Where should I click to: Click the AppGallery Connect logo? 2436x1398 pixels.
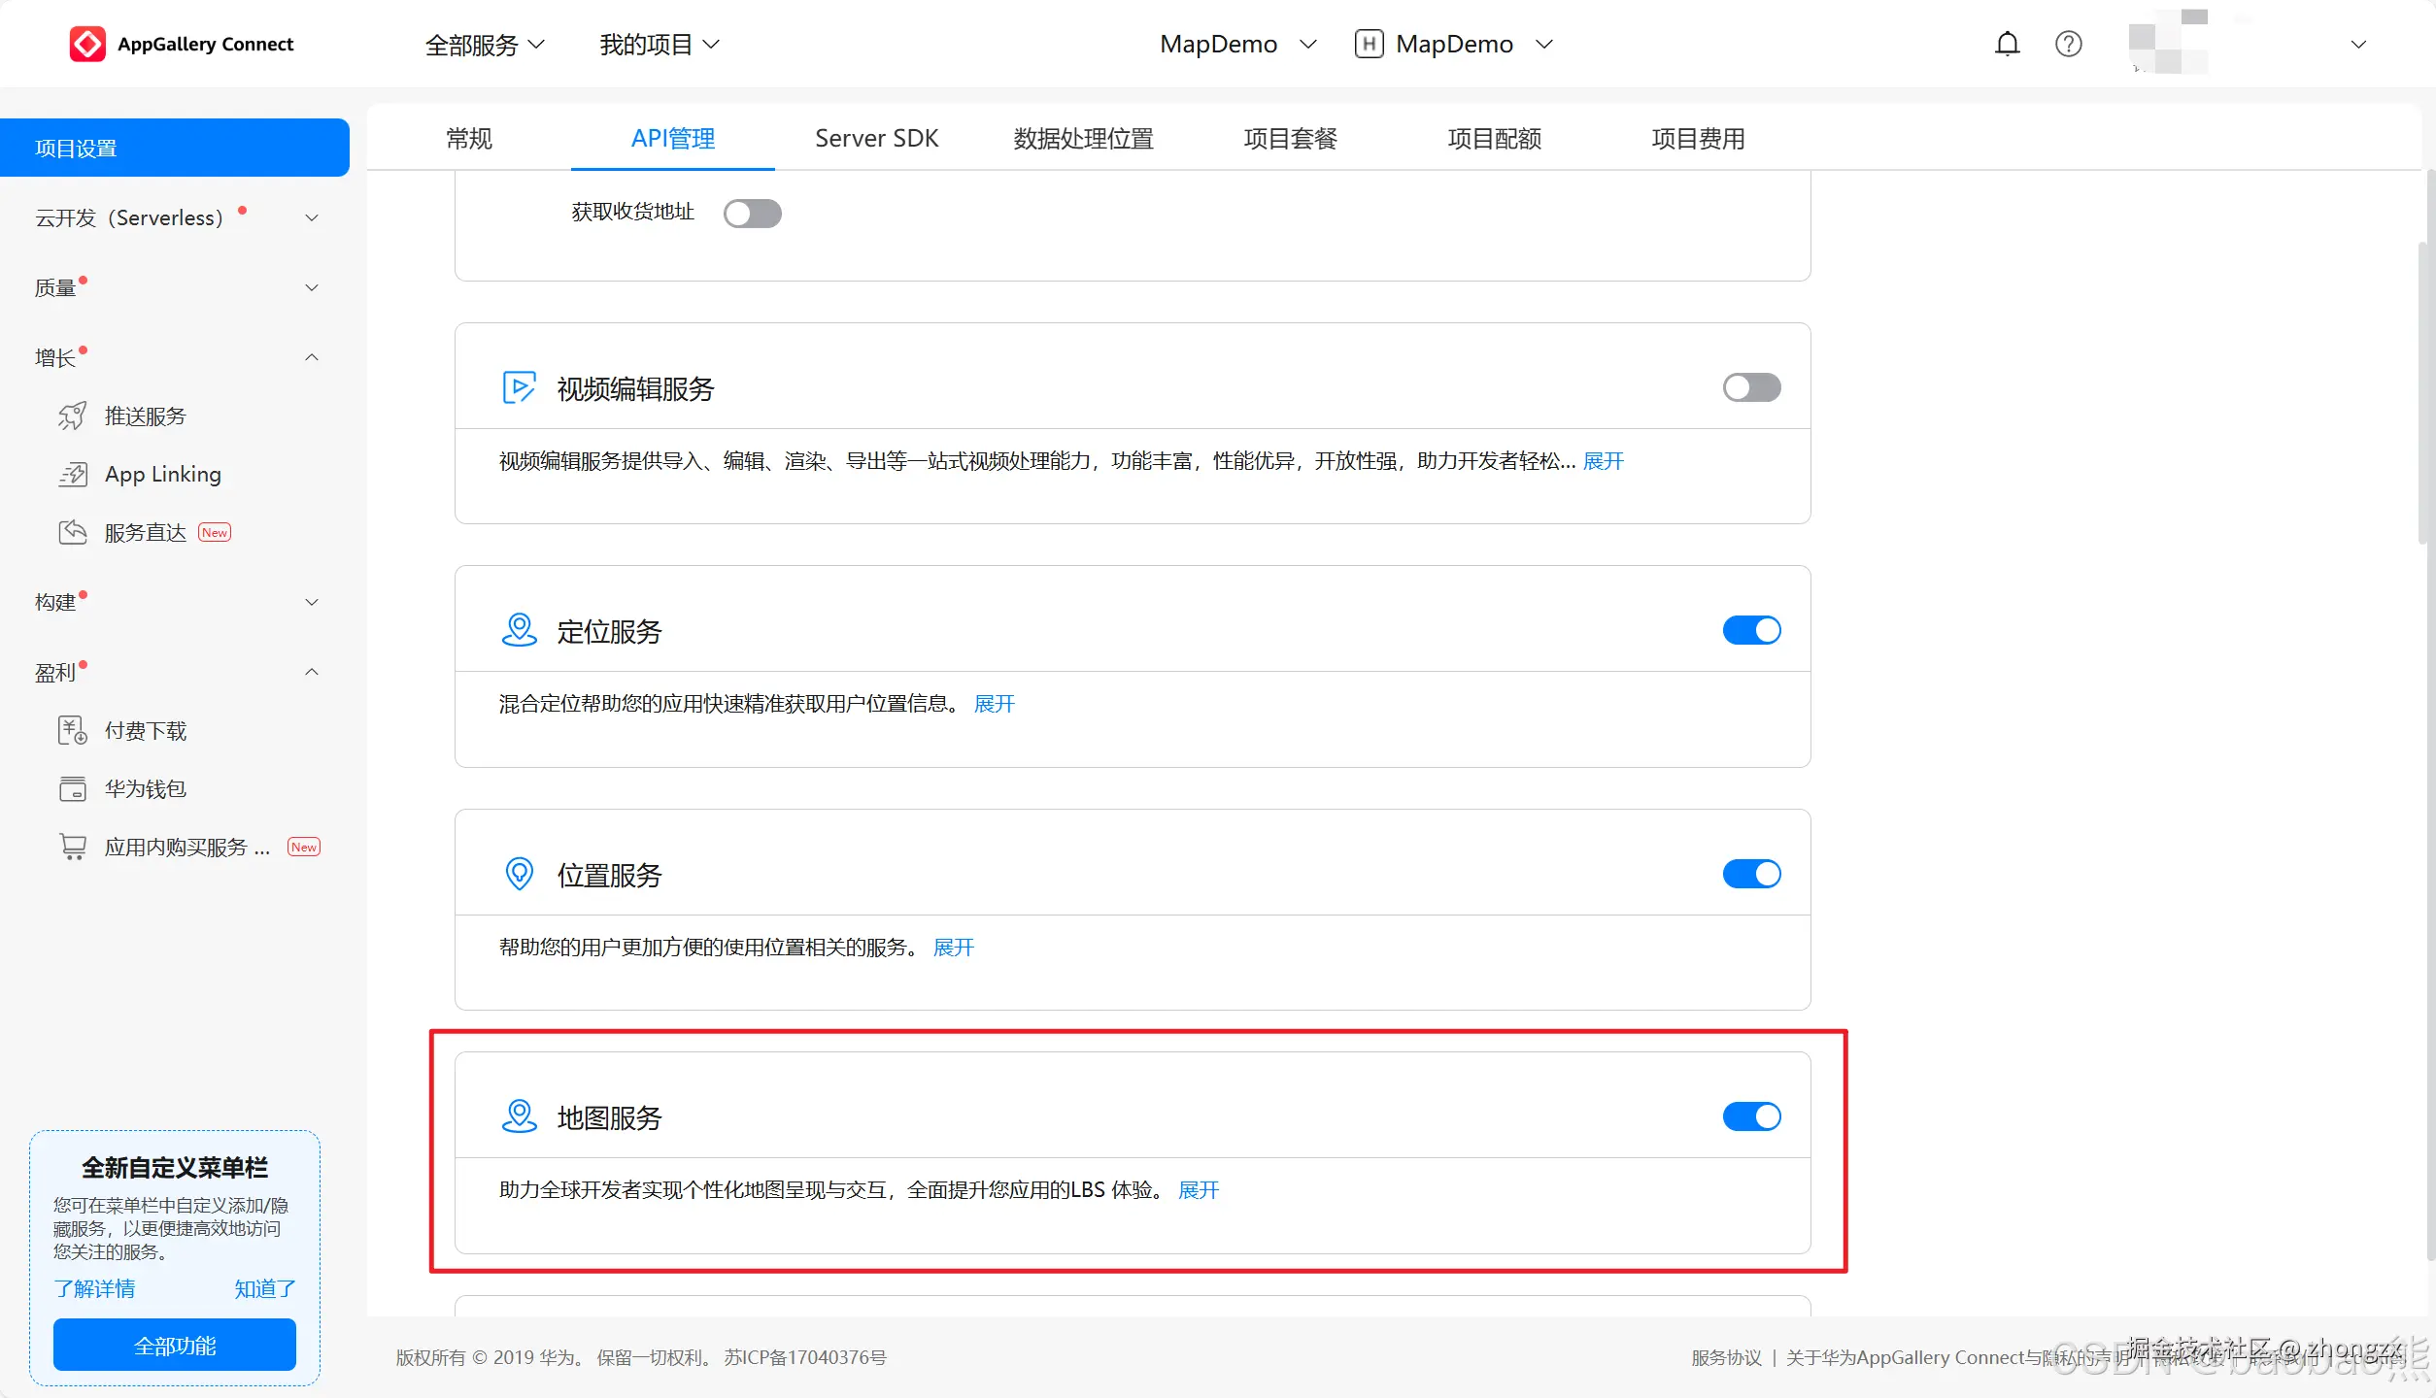pos(182,43)
